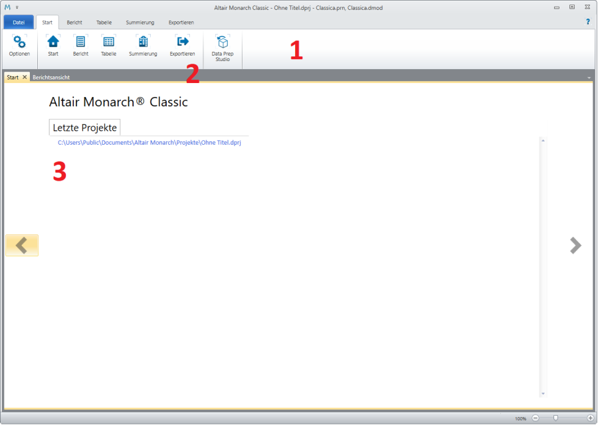Expand the quick access toolbar dropdown
The height and width of the screenshot is (425, 598).
coord(17,7)
